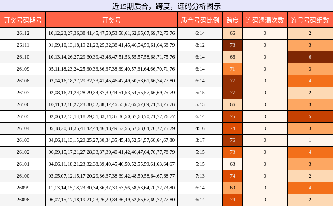Click draw numbers starting 06,09,15,17
This screenshot has height=206, width=333.
coord(112,152)
